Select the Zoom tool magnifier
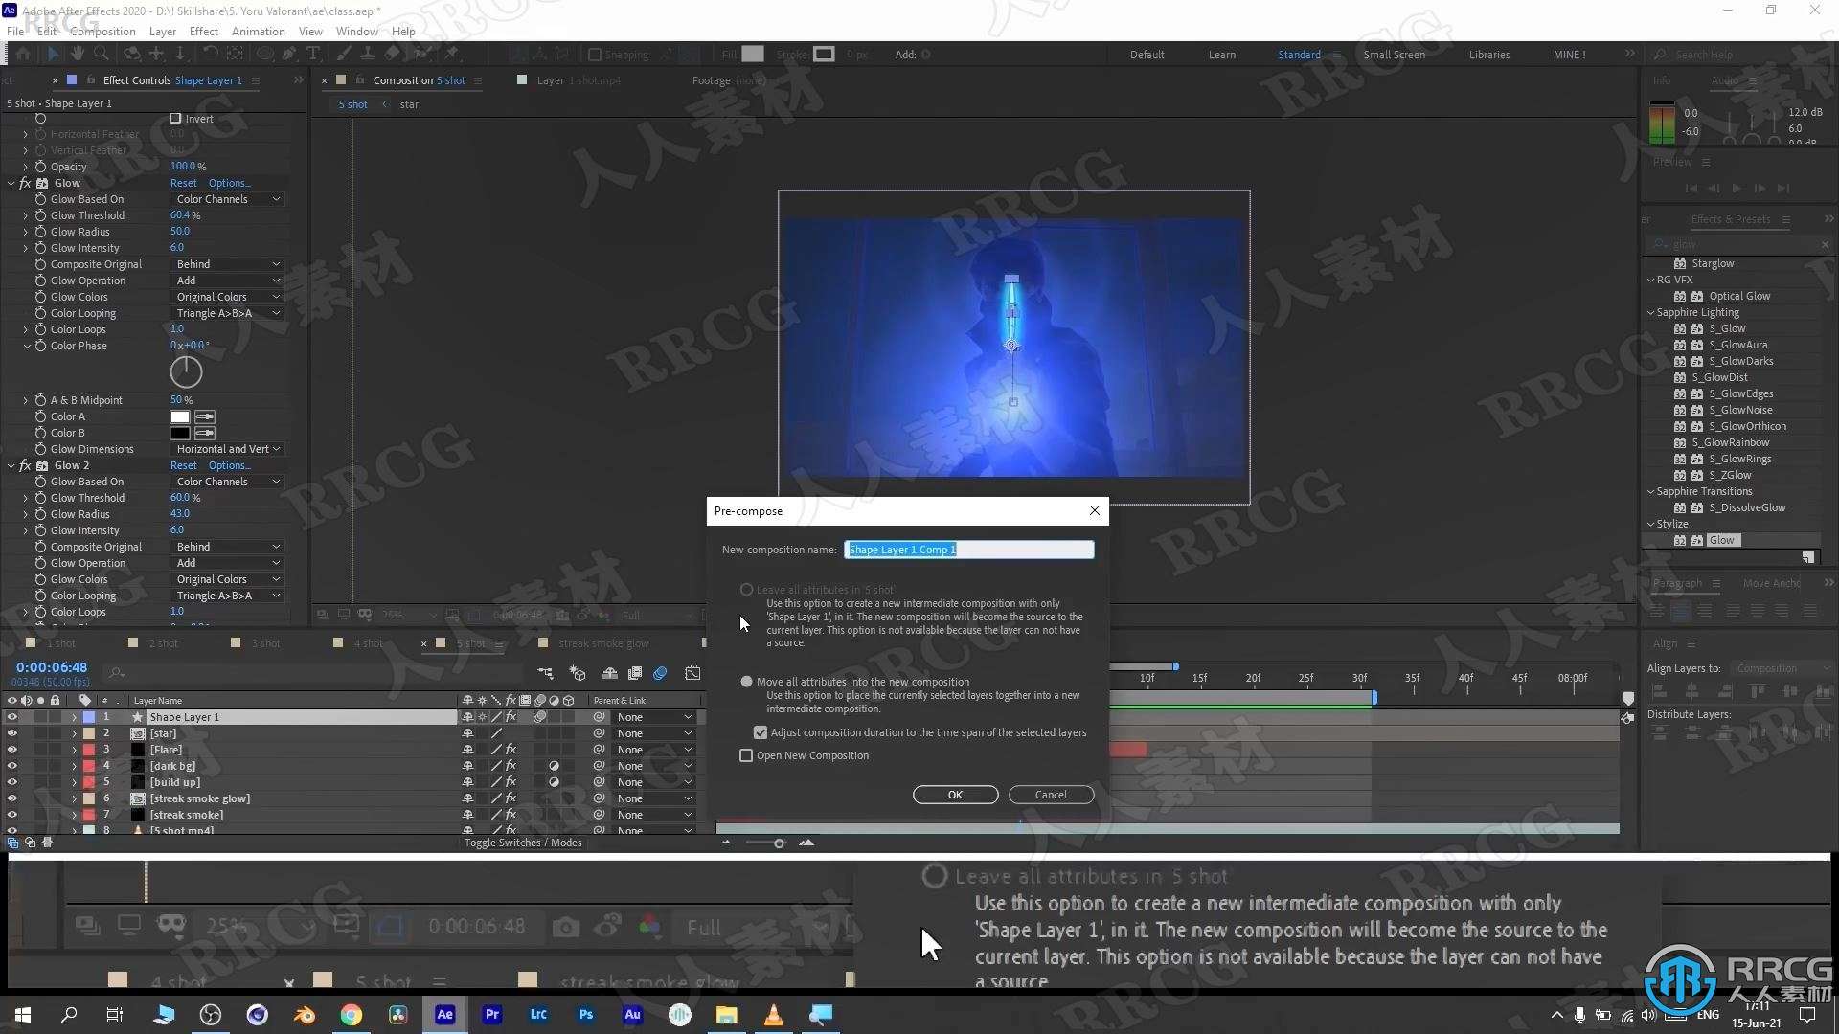The image size is (1839, 1034). click(101, 55)
